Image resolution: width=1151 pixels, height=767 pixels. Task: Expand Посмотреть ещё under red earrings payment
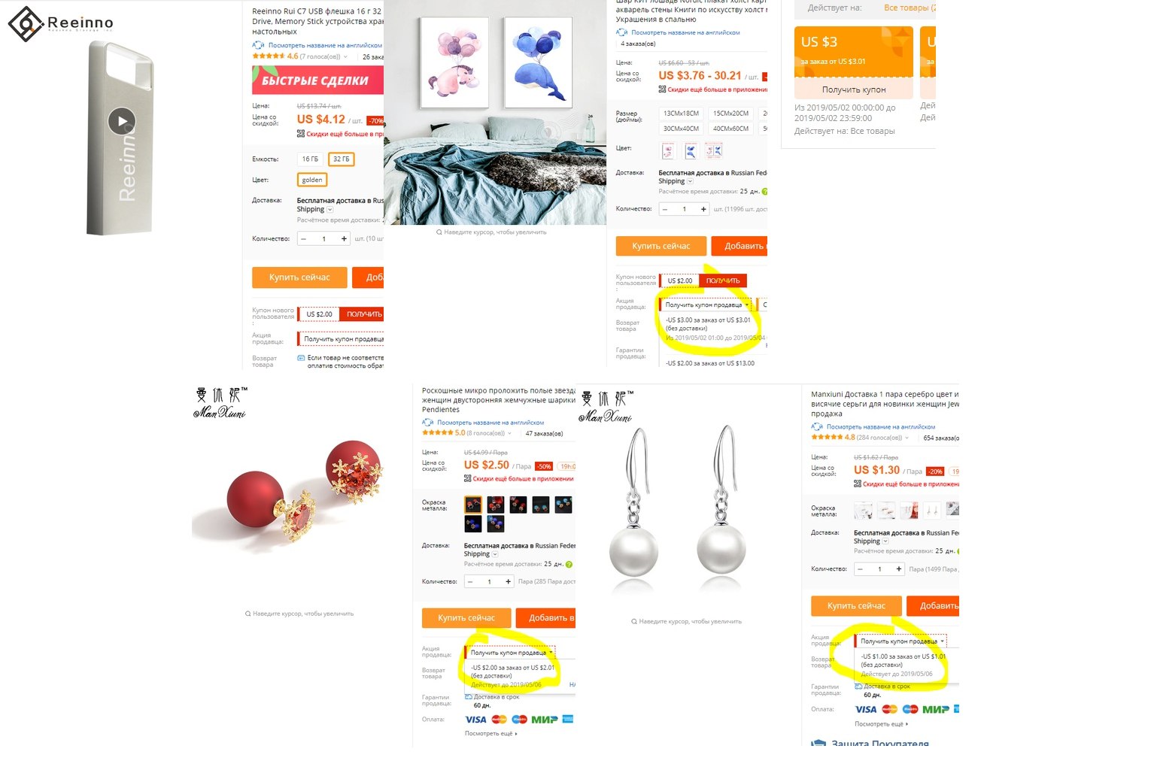[x=491, y=734]
